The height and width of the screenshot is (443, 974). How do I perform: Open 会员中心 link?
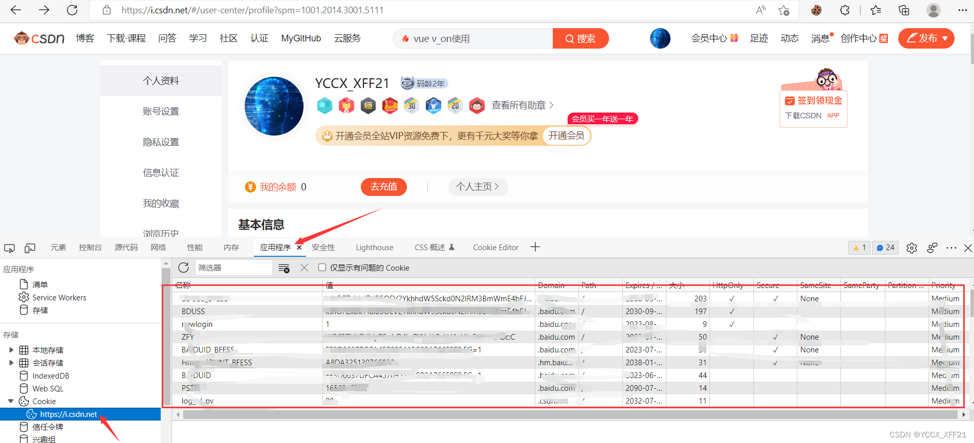[x=715, y=38]
